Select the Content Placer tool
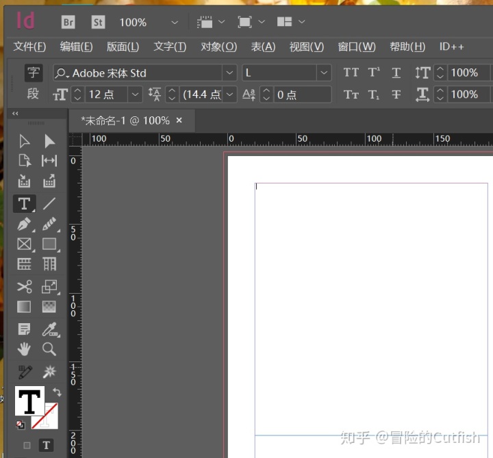 coord(49,181)
